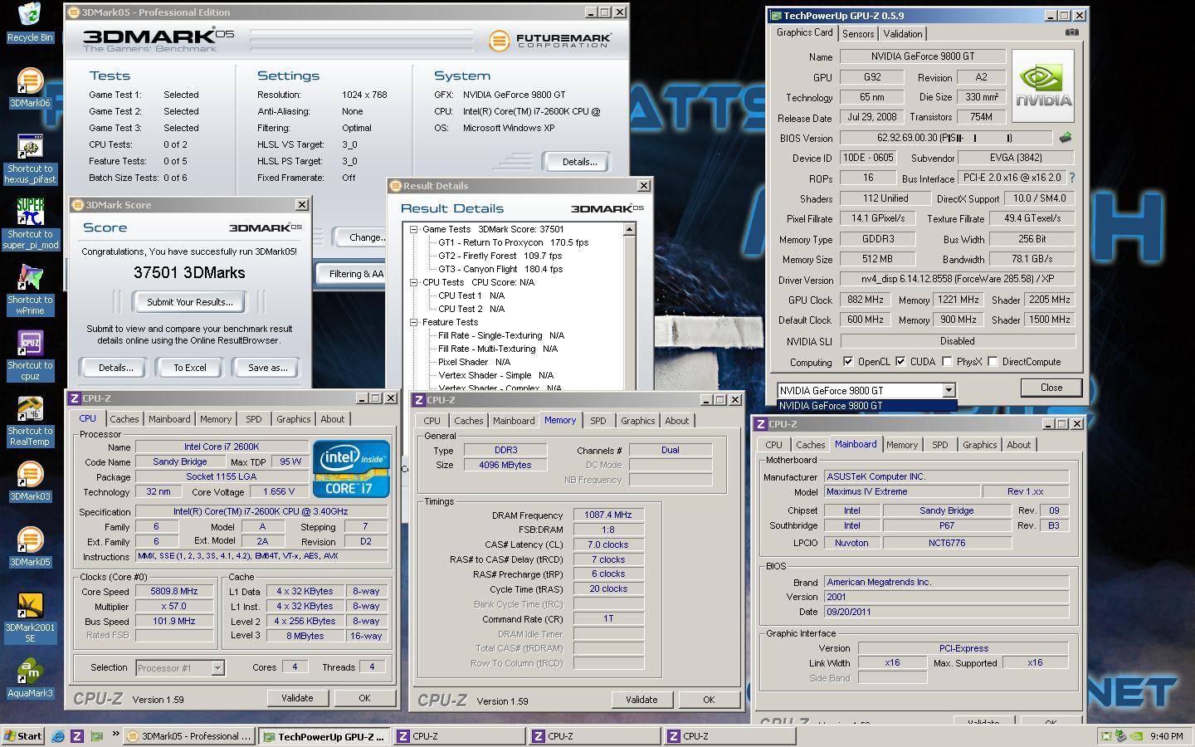Switch to TechPowerUp GPU-Z taskbar button
Screen dimensions: 1195x747
(324, 736)
